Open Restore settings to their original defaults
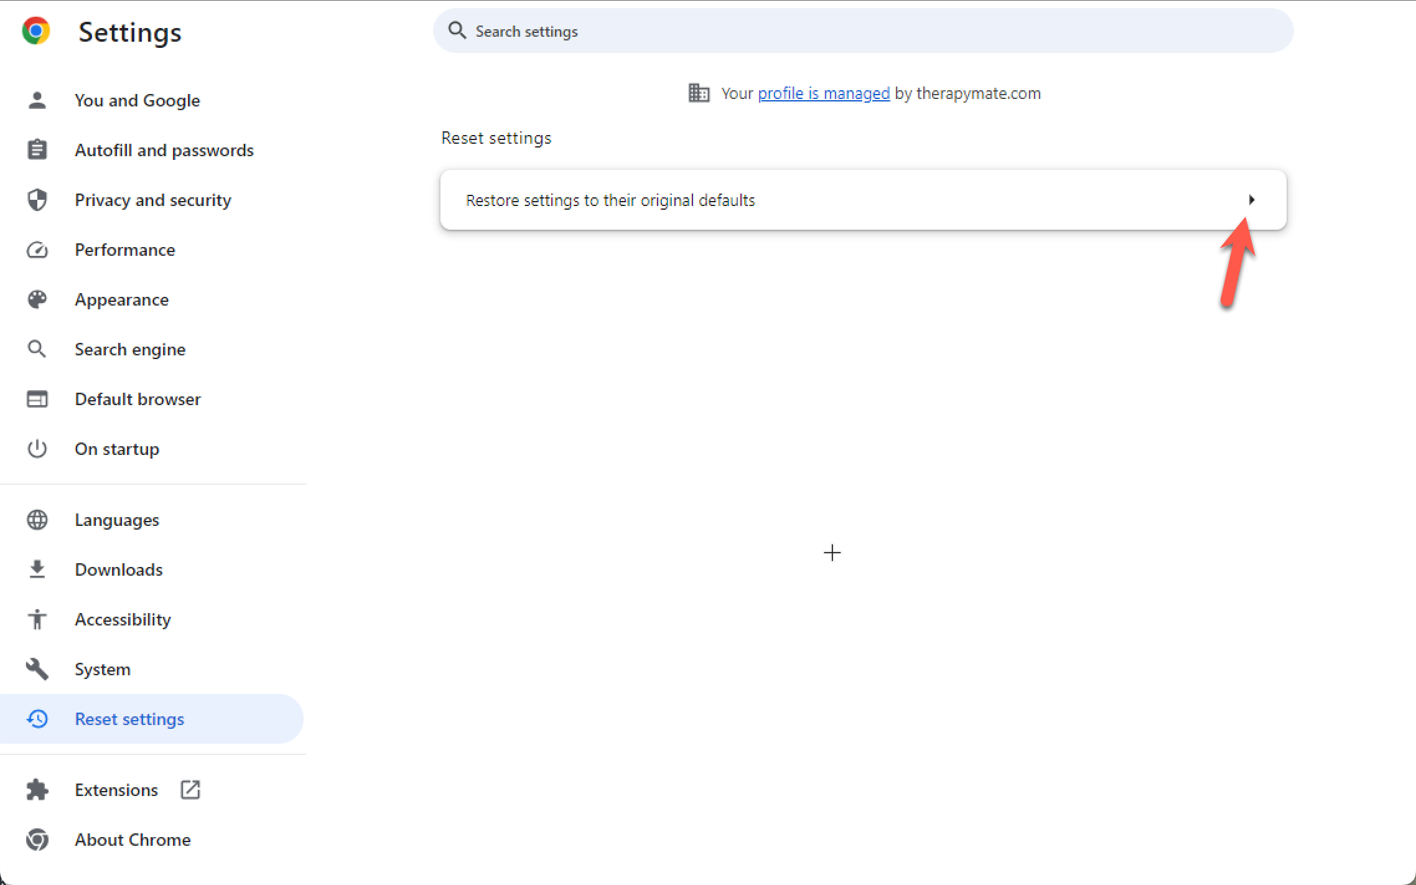The width and height of the screenshot is (1416, 885). coord(863,200)
